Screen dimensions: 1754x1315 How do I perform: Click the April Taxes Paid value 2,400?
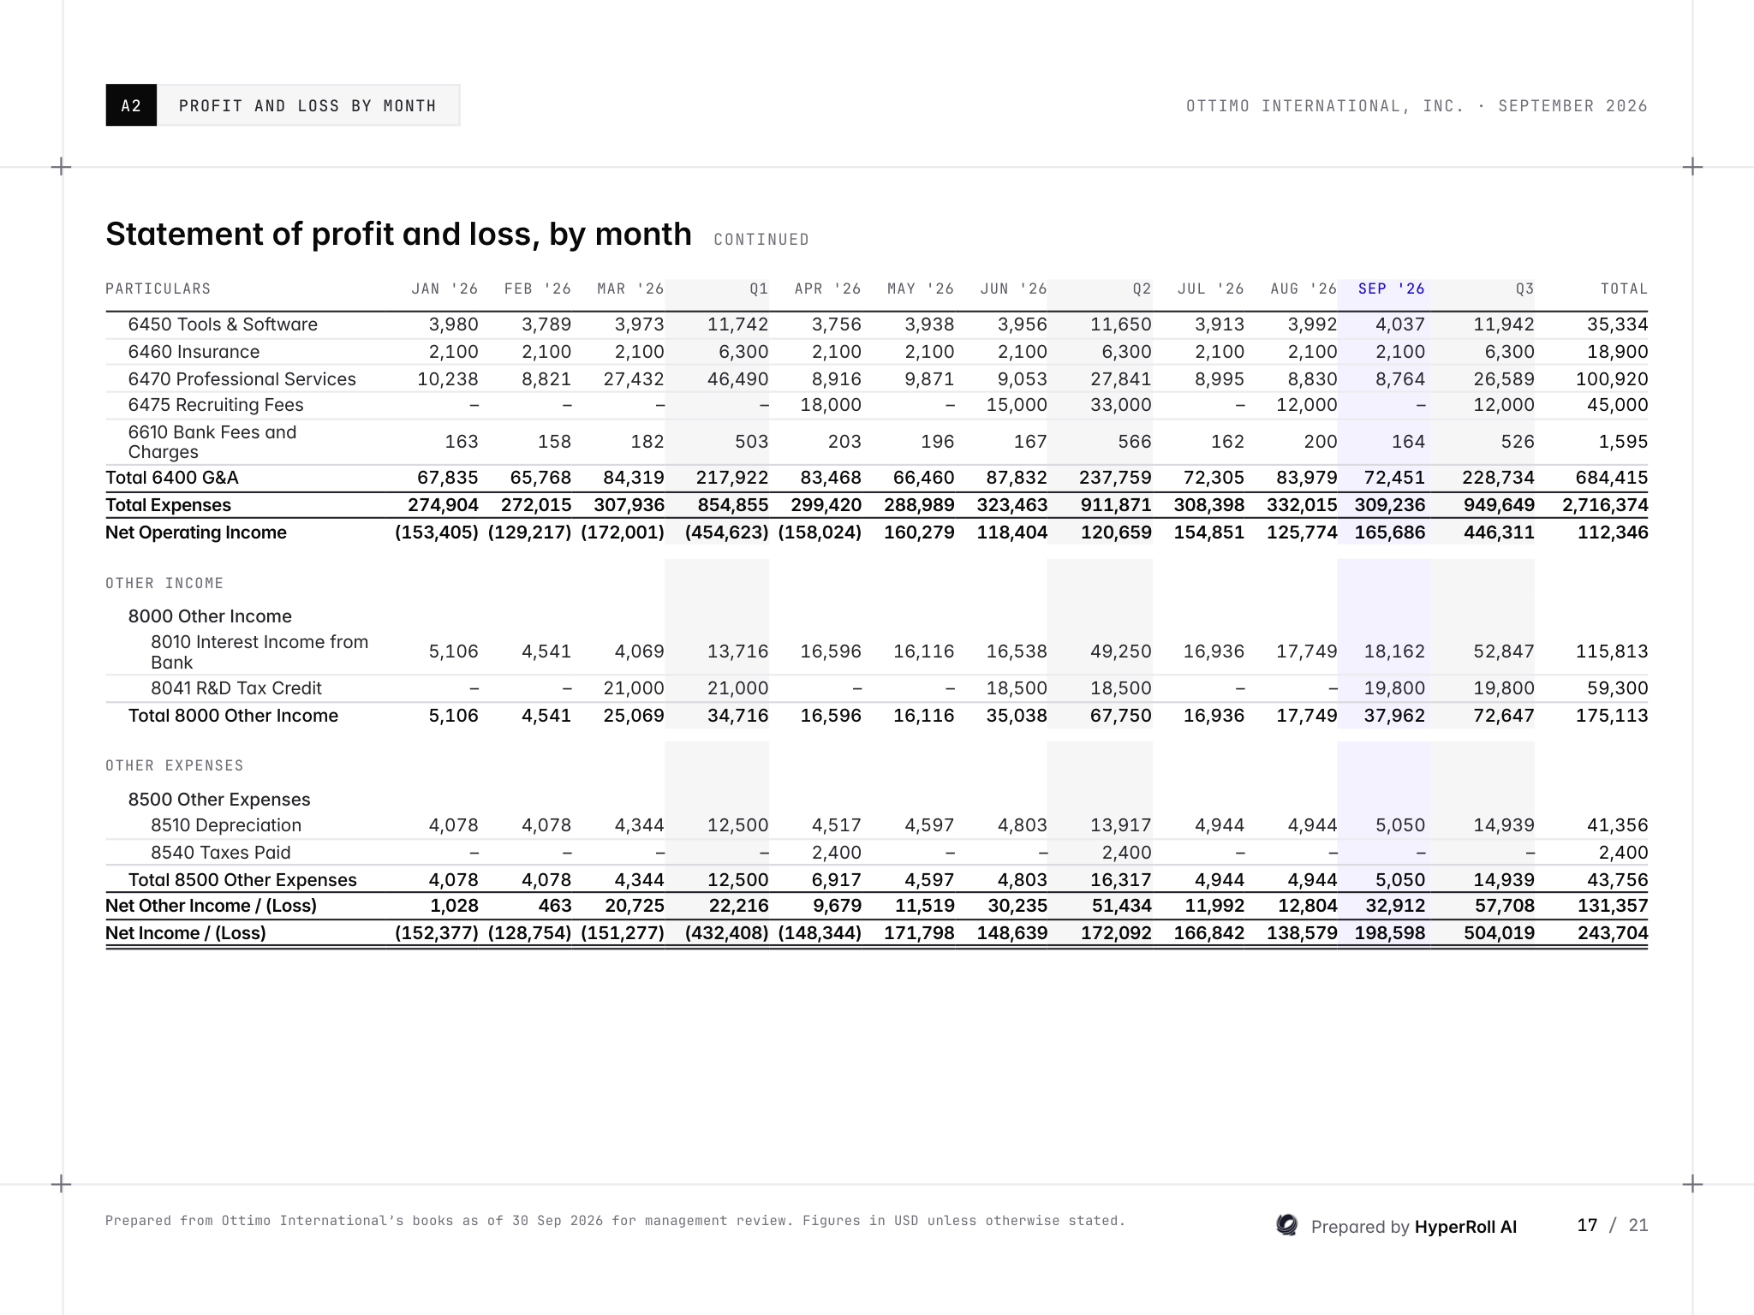click(837, 853)
